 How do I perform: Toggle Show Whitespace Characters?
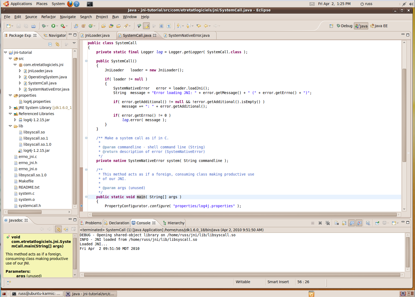pyautogui.click(x=169, y=26)
